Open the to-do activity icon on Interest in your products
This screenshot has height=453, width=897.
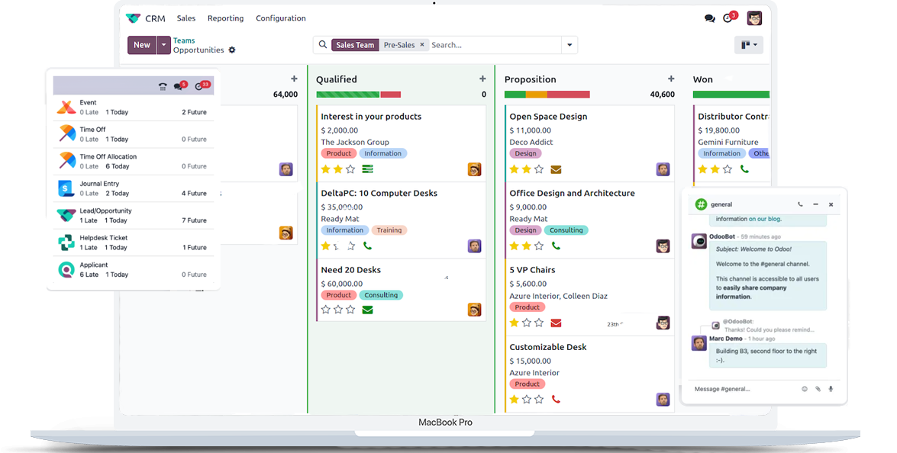tap(367, 169)
